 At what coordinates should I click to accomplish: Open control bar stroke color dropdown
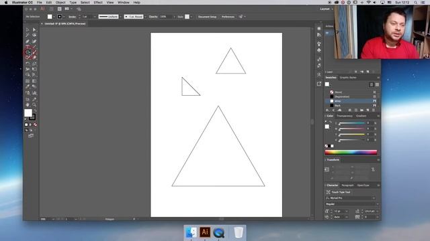click(64, 17)
